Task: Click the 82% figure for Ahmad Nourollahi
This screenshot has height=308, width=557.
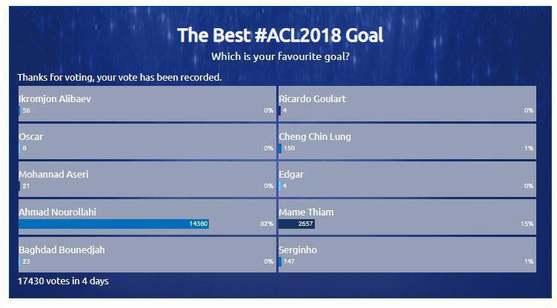Action: click(x=267, y=223)
